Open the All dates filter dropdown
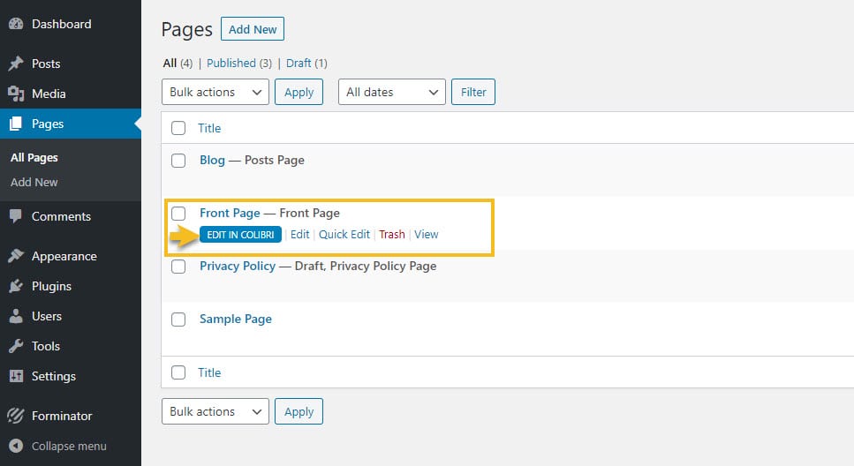The height and width of the screenshot is (466, 854). (x=391, y=92)
